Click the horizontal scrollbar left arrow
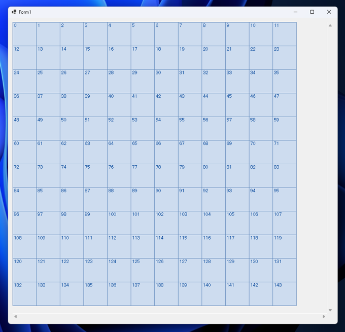 [x=15, y=316]
